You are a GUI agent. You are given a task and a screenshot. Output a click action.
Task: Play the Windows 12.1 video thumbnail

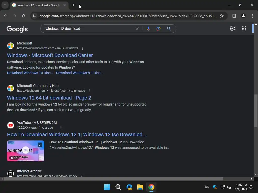(26, 151)
